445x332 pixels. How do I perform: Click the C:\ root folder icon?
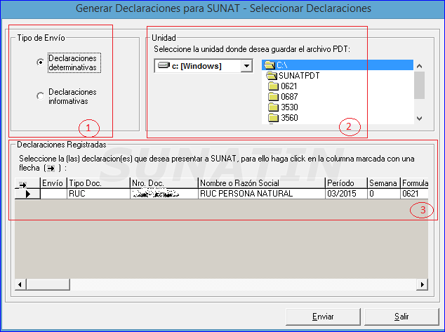click(x=270, y=65)
